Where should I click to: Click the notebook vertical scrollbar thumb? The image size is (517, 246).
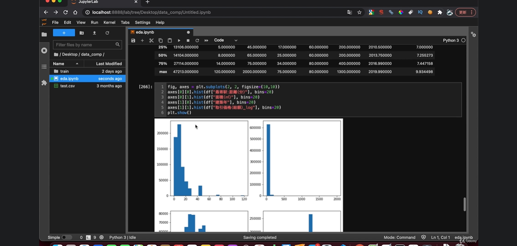point(464,204)
